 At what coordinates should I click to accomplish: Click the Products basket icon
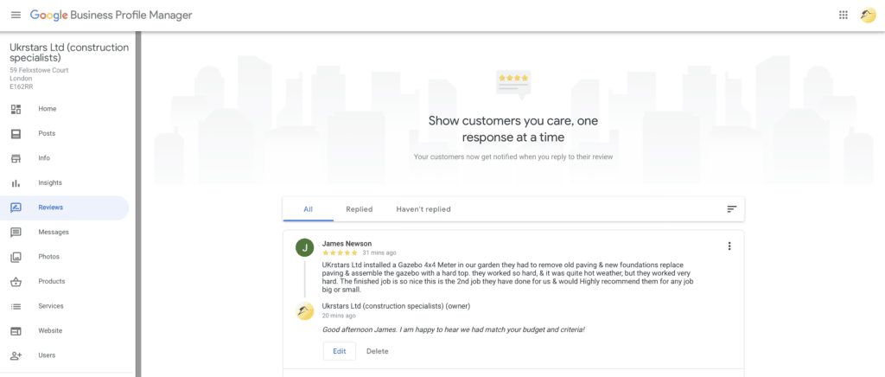[x=16, y=282]
